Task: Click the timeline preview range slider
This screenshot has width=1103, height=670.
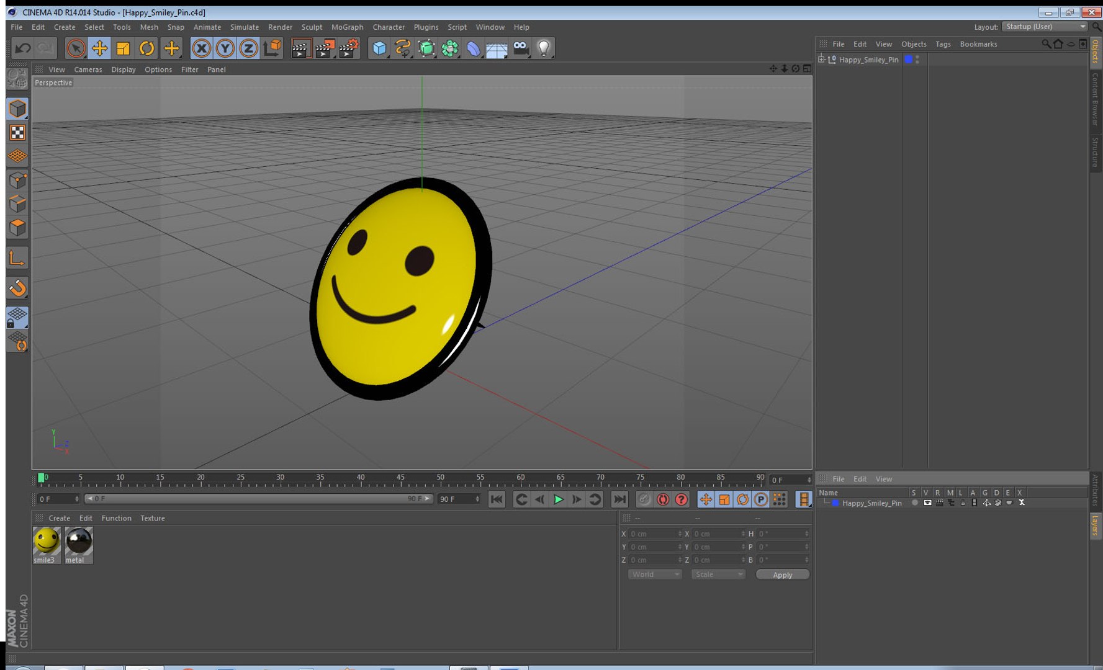Action: (258, 499)
